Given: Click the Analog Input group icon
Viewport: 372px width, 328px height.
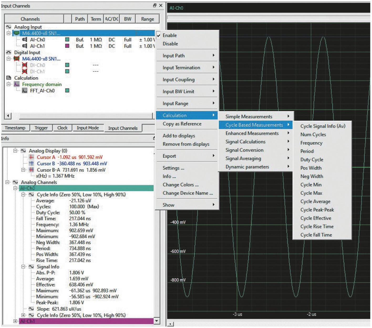Looking at the screenshot, I should [9, 27].
